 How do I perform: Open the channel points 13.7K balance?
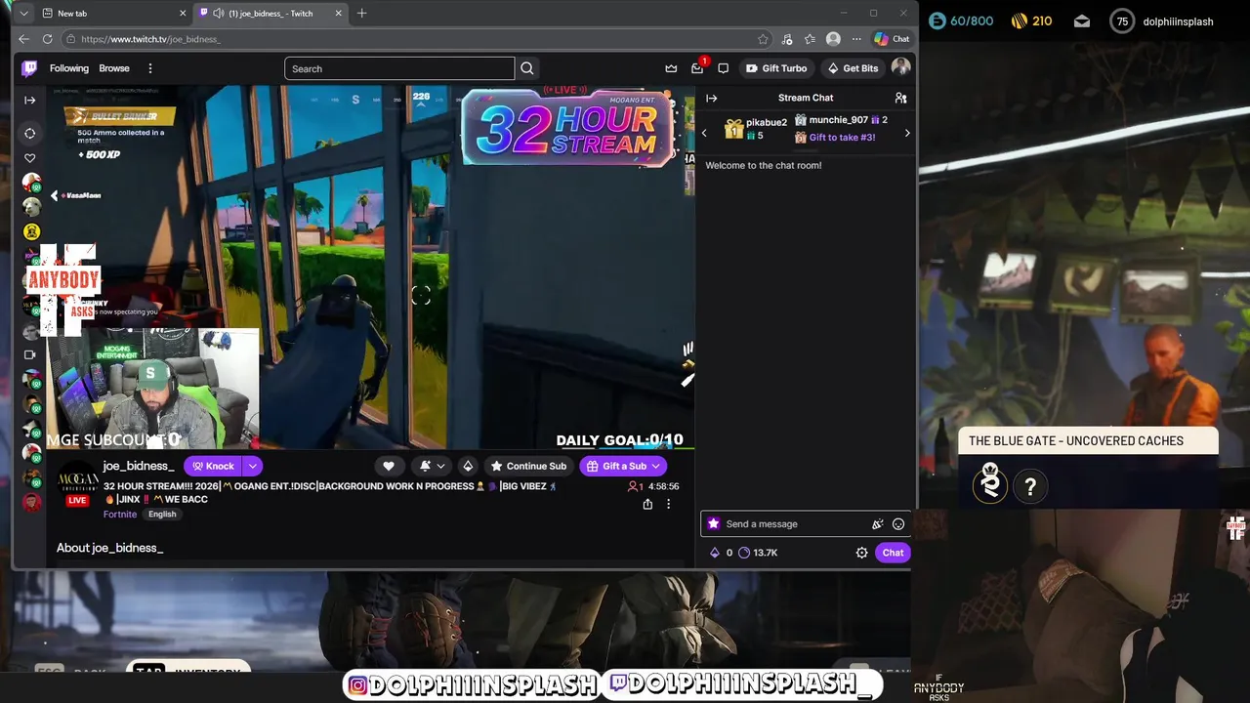tap(758, 553)
